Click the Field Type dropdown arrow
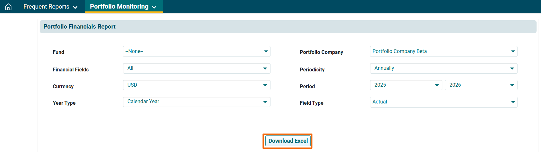This screenshot has width=541, height=152. tap(513, 102)
